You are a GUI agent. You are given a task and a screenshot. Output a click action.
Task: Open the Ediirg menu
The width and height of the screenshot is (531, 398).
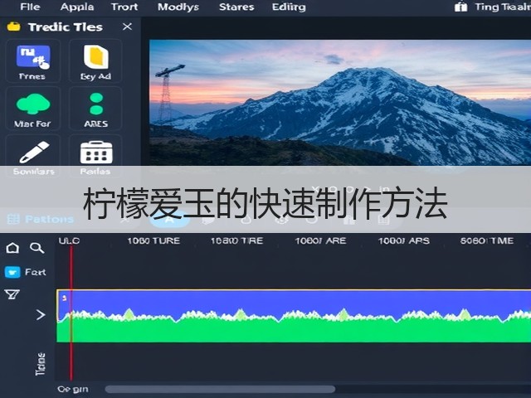coord(289,7)
